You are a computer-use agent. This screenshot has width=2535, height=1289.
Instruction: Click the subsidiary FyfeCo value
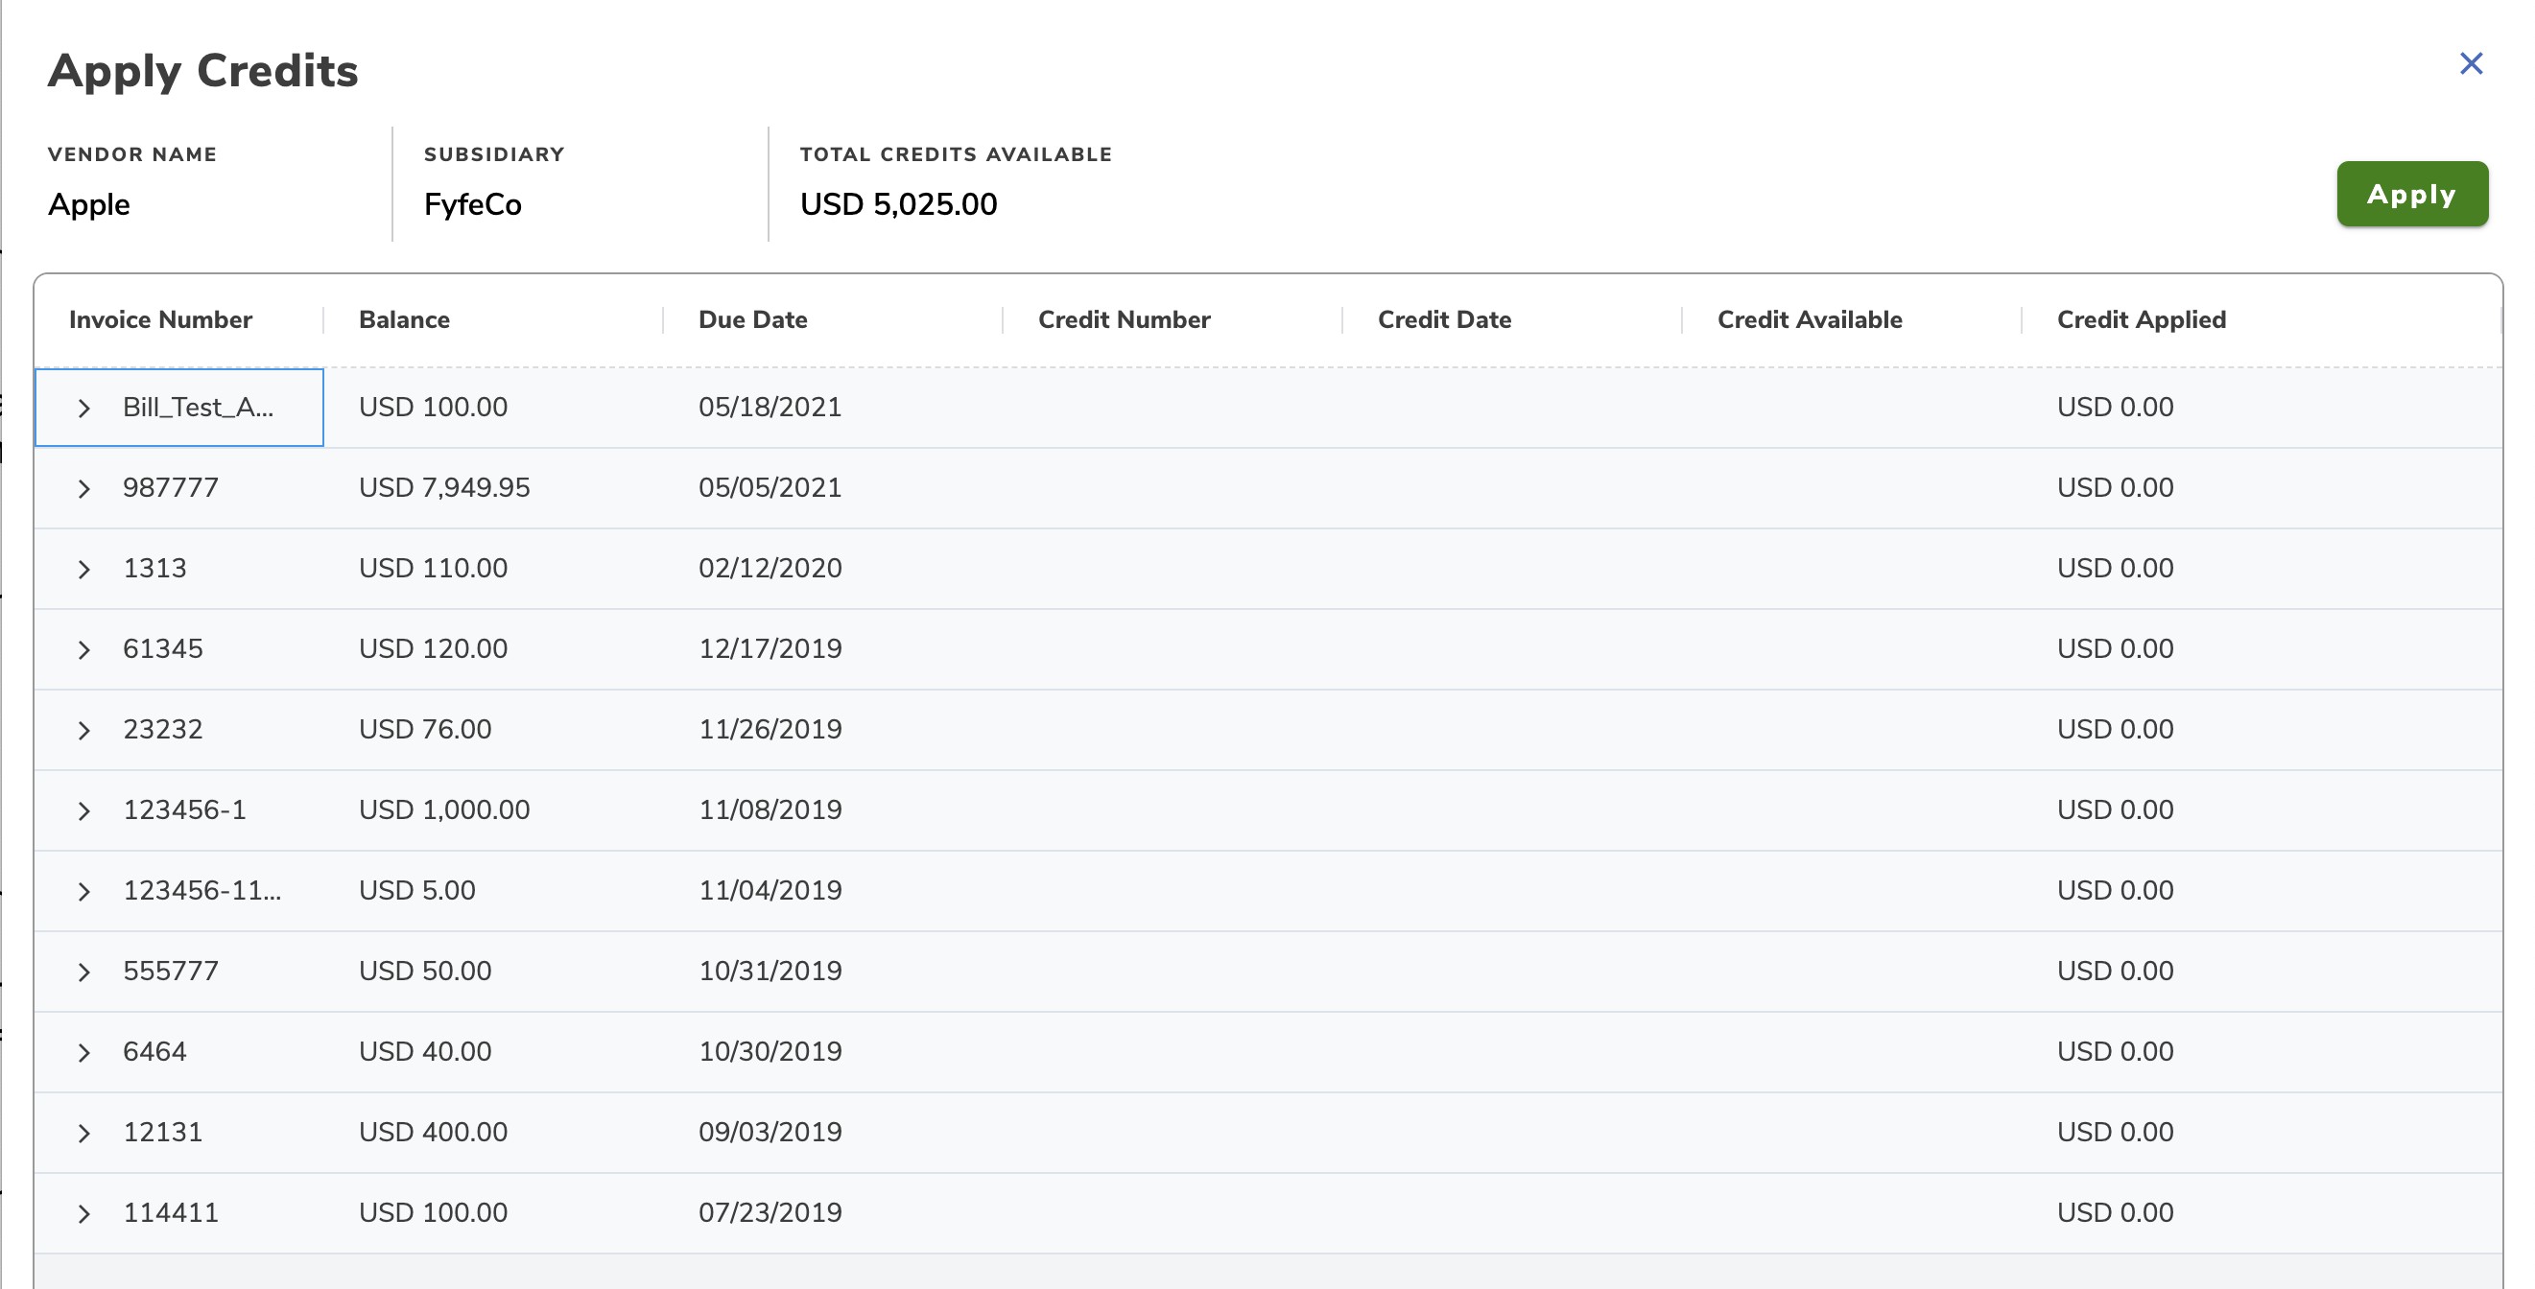[472, 204]
